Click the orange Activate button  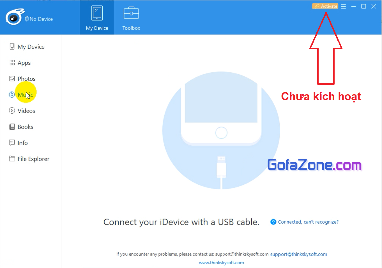coord(325,6)
